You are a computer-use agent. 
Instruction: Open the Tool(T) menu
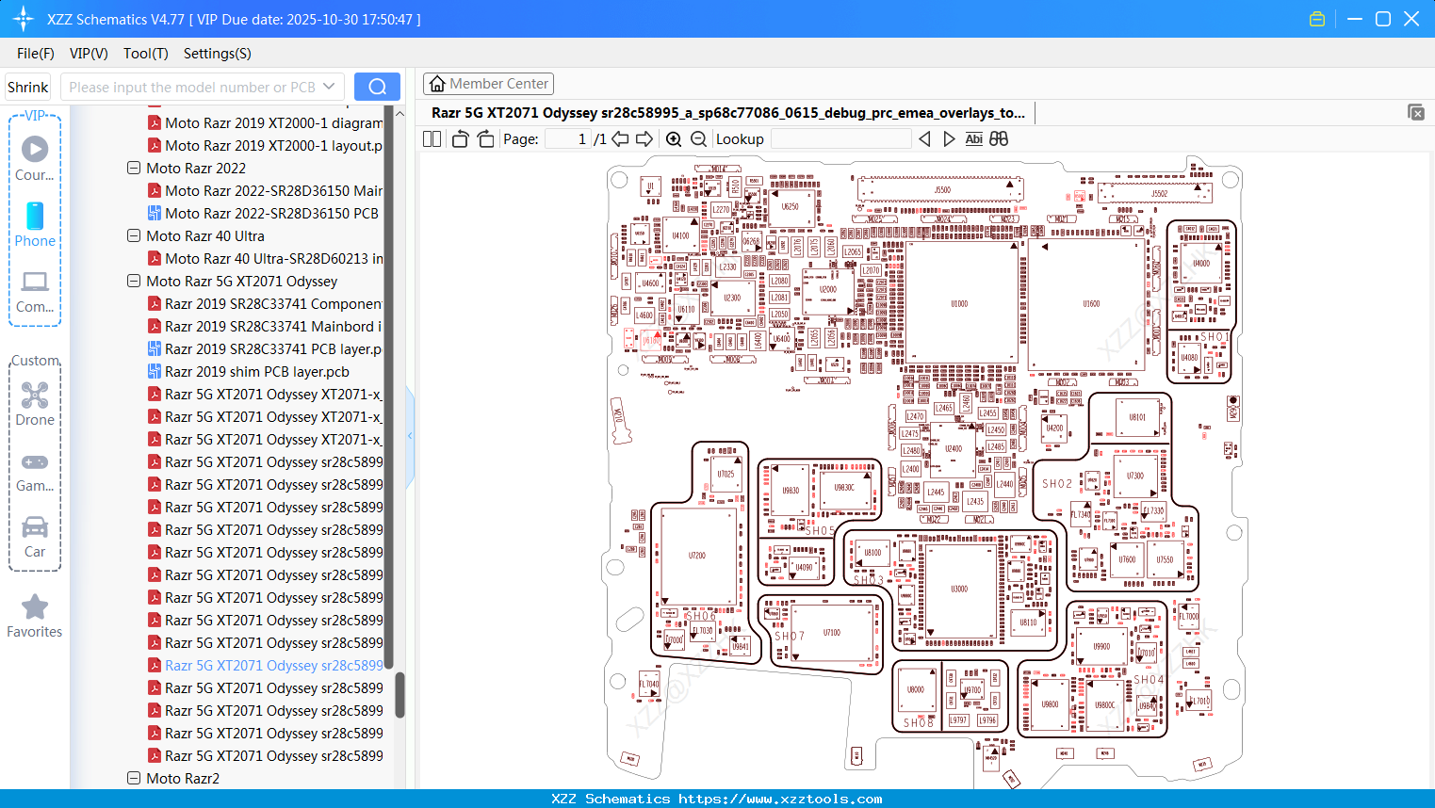click(145, 54)
